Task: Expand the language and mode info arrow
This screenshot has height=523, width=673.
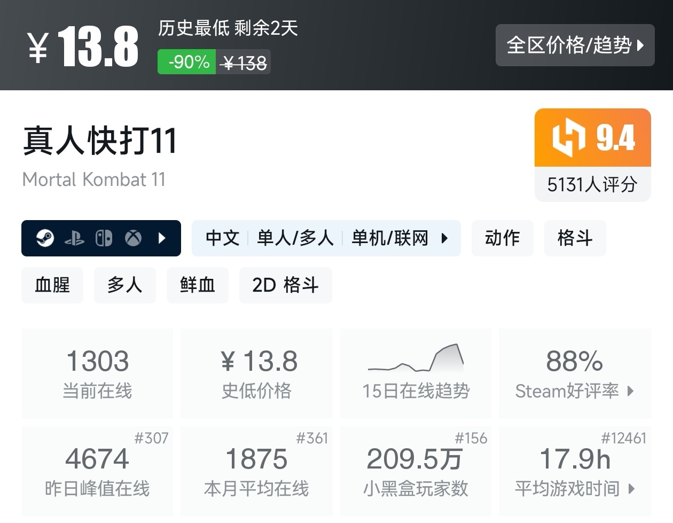Action: click(x=444, y=238)
